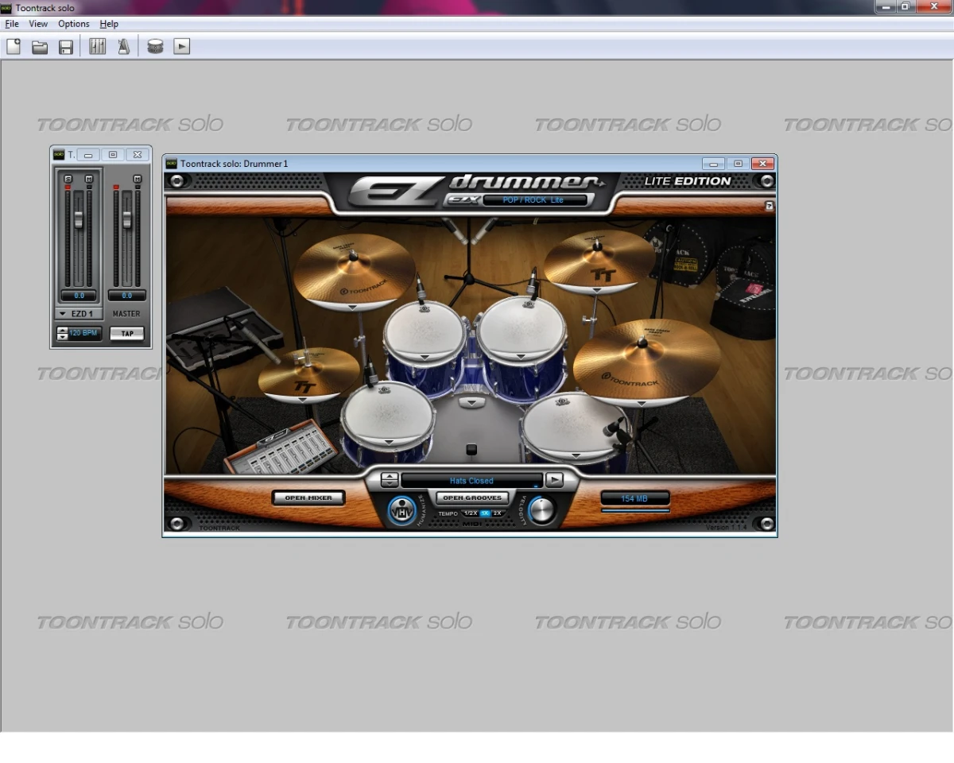Viewport: 954px width, 763px height.
Task: Expand the EZD 1 channel dropdown
Action: 63,314
